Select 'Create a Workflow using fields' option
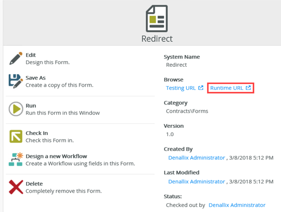 click(x=80, y=164)
